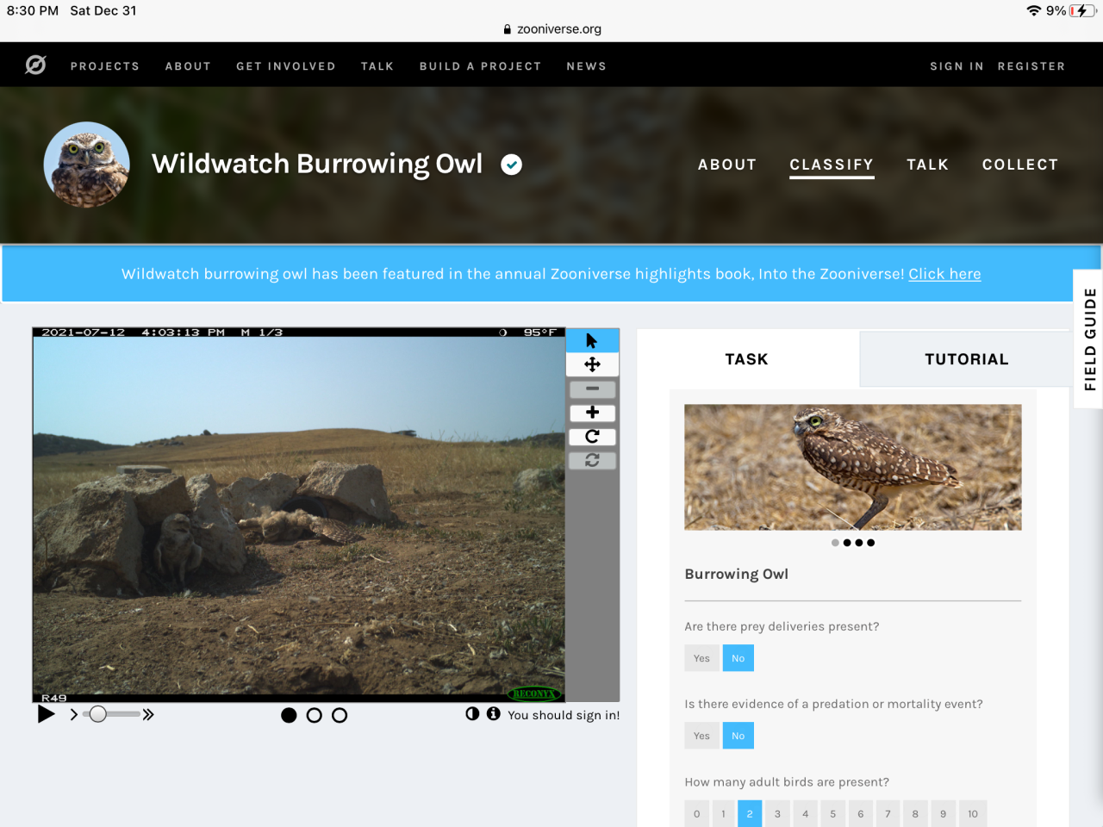1103x827 pixels.
Task: Select 6 adult birds present
Action: pos(861,814)
